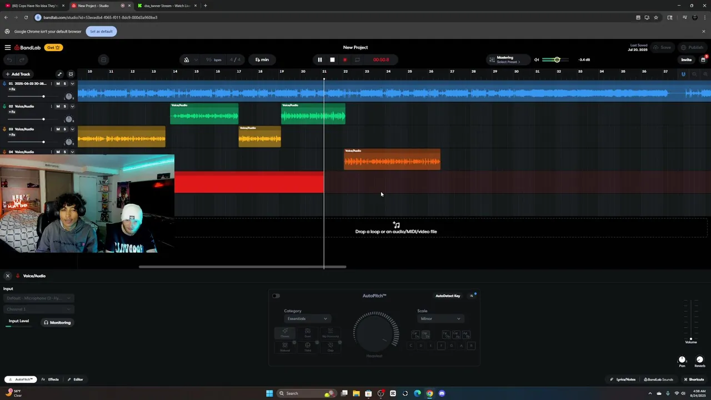Click the zoom out magnifier on timeline
This screenshot has width=711, height=400.
(x=694, y=74)
